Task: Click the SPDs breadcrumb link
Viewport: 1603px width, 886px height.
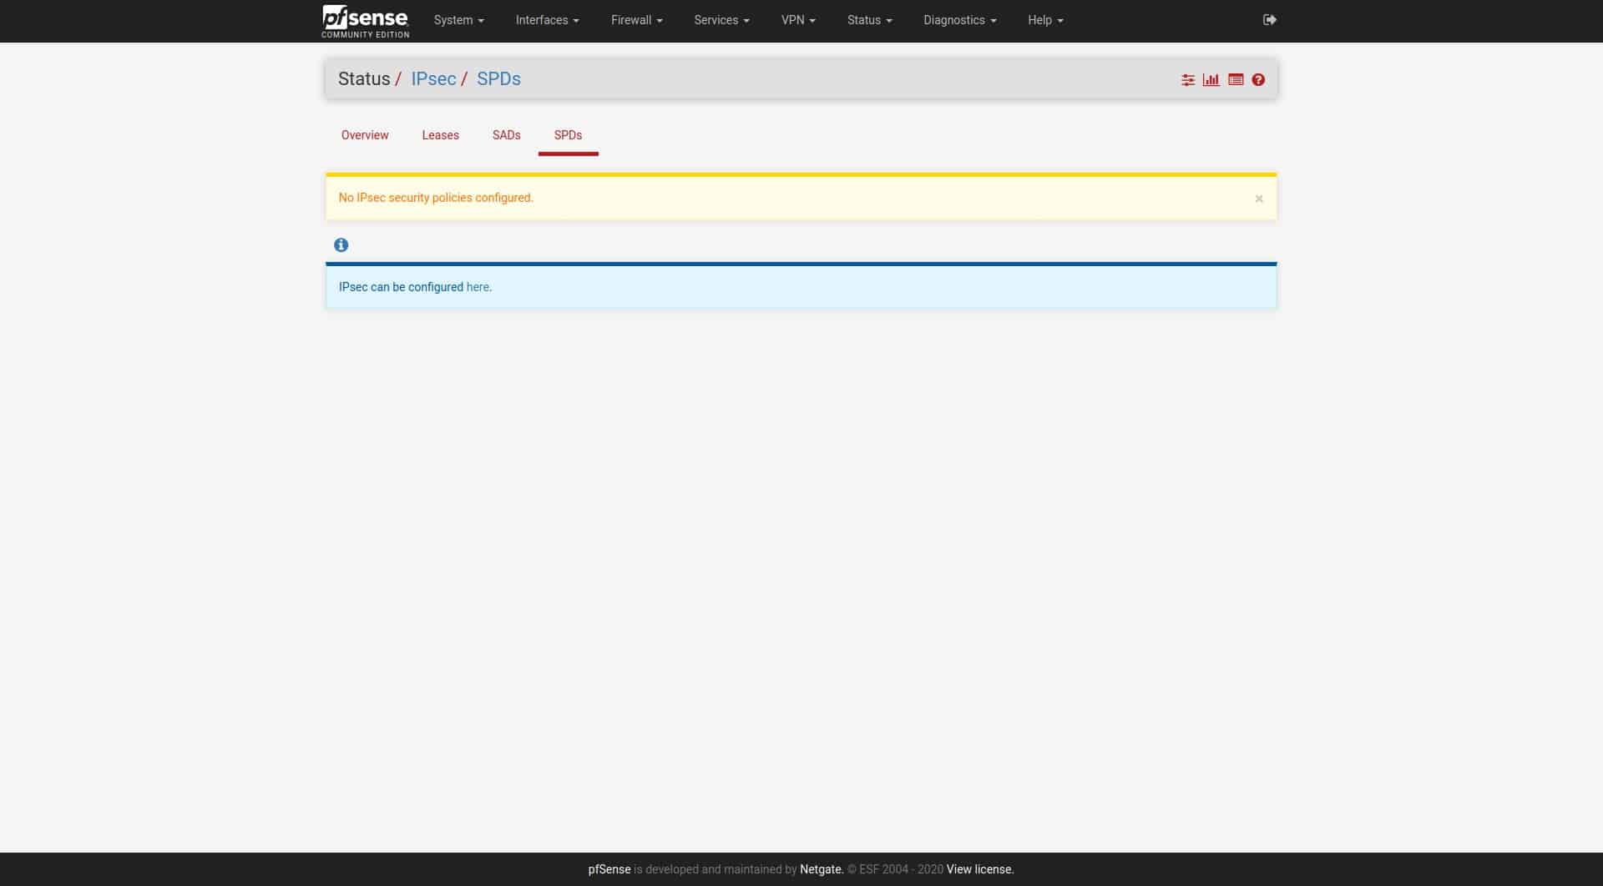Action: point(498,78)
